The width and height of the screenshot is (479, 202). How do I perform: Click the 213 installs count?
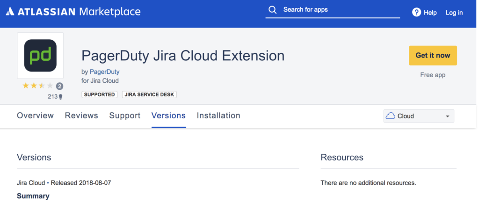(x=52, y=97)
